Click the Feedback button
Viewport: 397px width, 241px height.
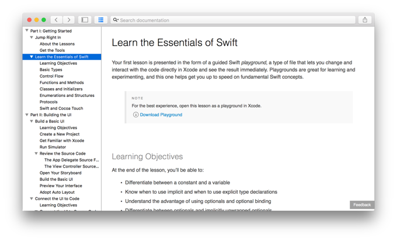pos(362,205)
